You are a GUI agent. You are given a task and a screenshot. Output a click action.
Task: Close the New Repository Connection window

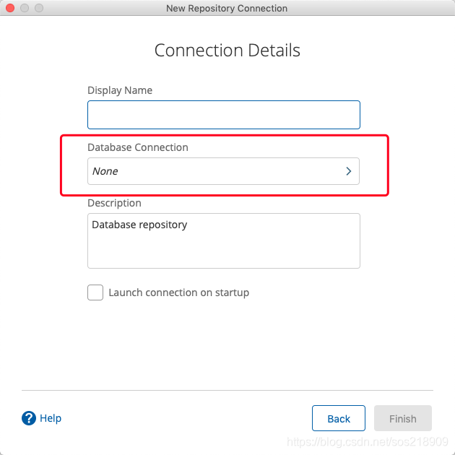coord(10,8)
